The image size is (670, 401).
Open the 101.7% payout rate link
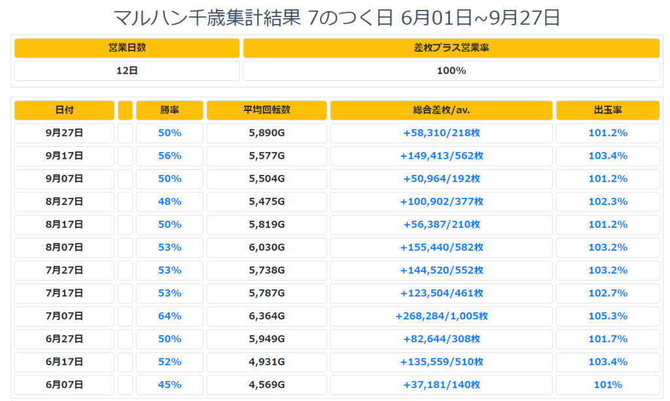608,339
